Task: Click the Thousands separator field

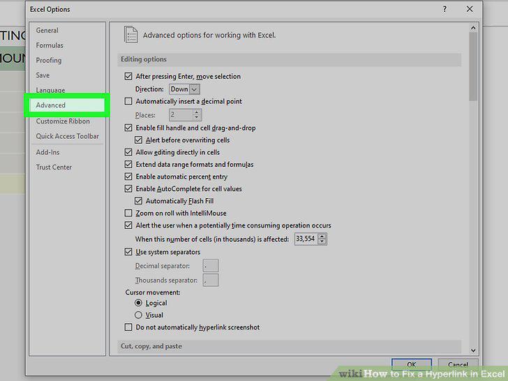Action: (211, 281)
